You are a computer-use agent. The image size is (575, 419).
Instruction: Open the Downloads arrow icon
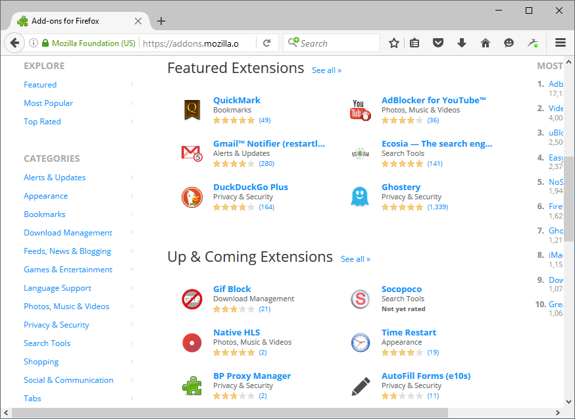click(x=462, y=43)
